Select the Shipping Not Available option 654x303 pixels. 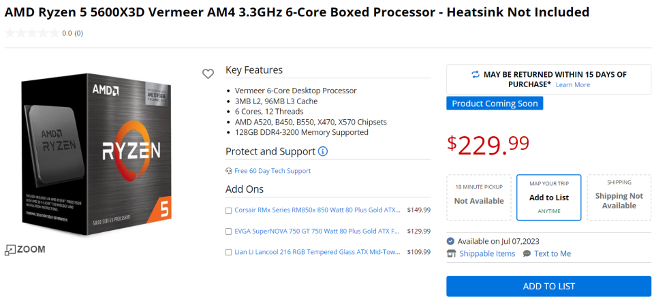pos(619,197)
